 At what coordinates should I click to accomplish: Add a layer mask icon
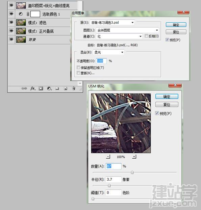click(41, 88)
